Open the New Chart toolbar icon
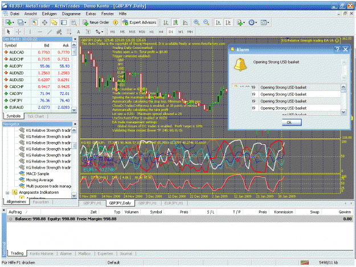Screen dimensions: 356x267 coord(9,22)
